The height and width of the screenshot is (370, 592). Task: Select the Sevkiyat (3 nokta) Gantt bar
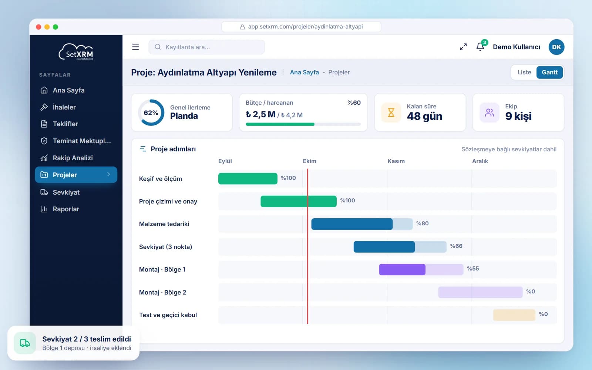click(400, 247)
